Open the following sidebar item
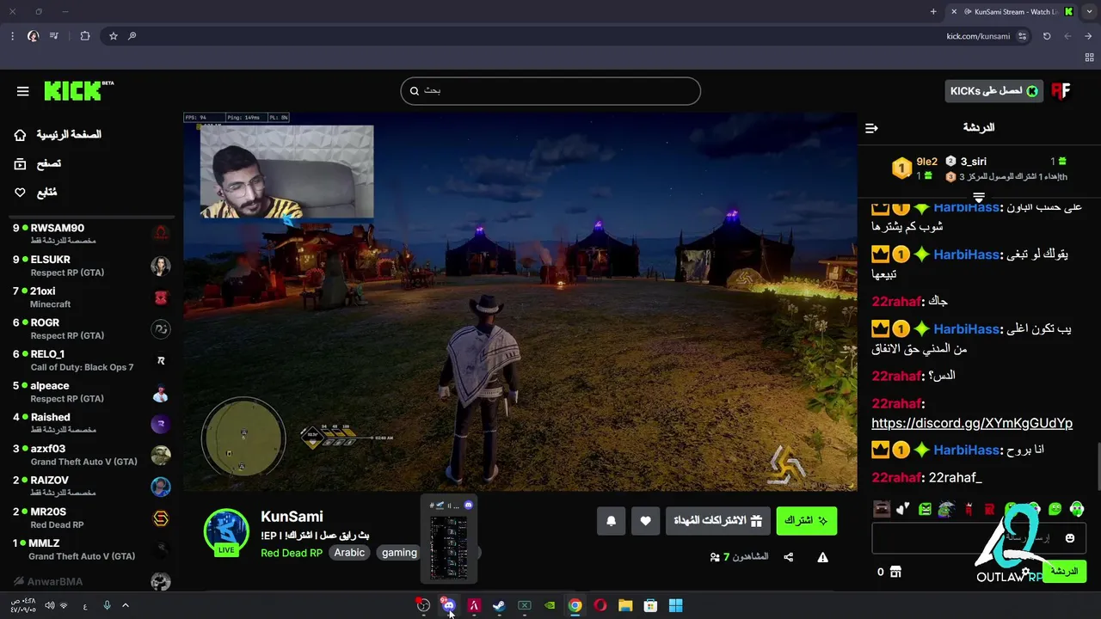Image resolution: width=1101 pixels, height=619 pixels. tap(35, 193)
